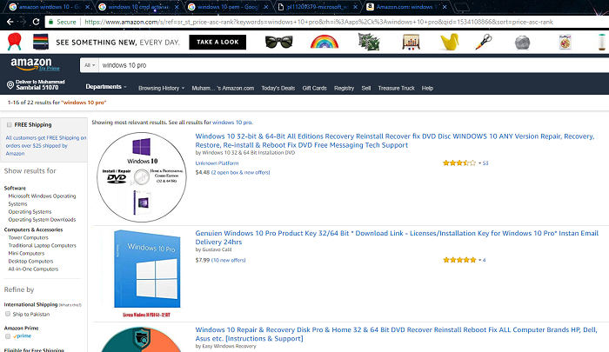Open the green pillows banner item

click(x=369, y=42)
